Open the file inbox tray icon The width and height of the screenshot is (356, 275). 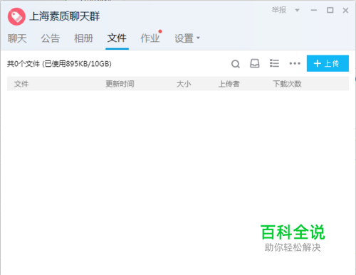(255, 63)
